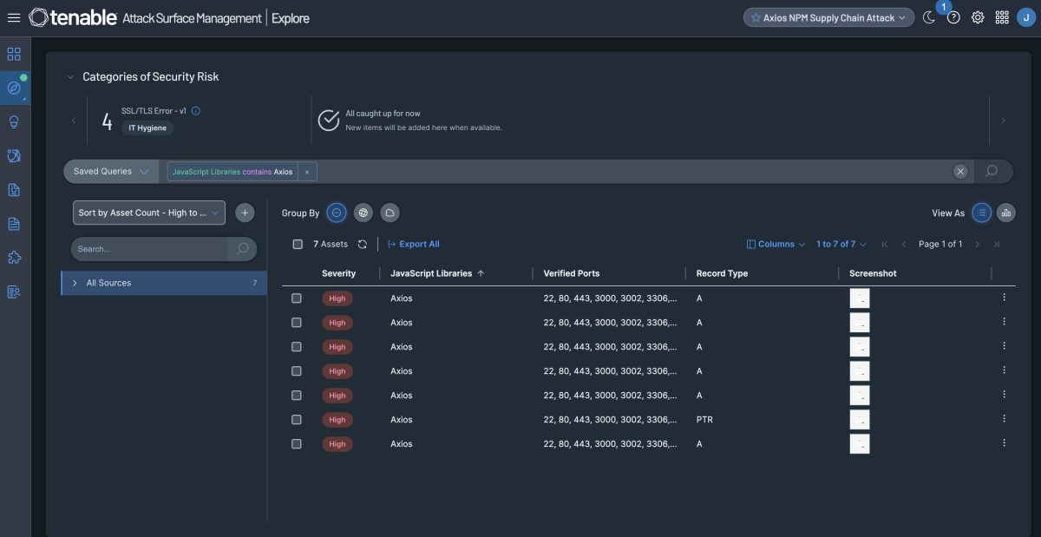Open the Sort by Asset Count dropdown
The image size is (1041, 537).
[x=148, y=213]
